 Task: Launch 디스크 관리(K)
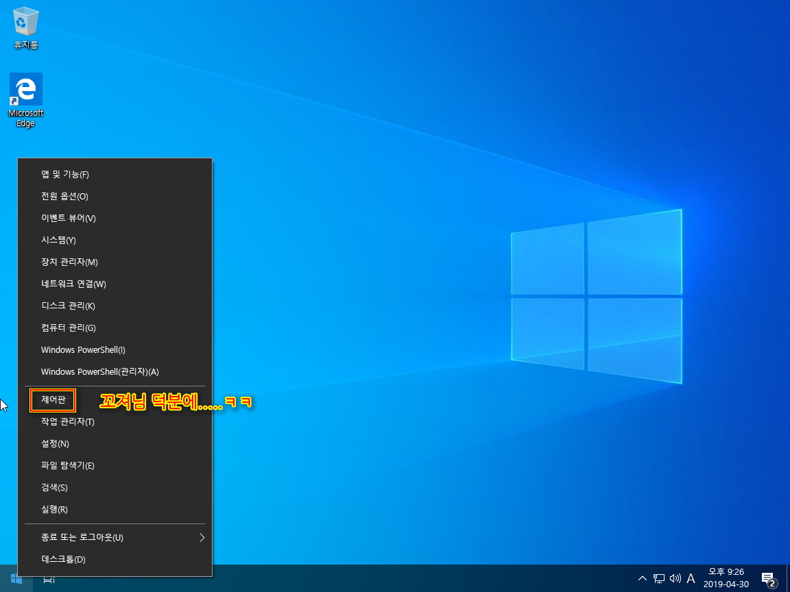115,306
